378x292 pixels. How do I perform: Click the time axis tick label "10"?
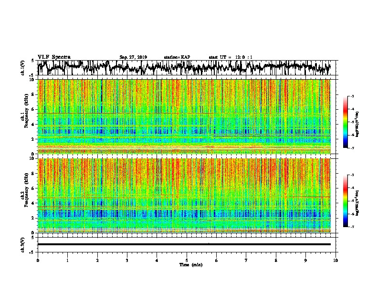[x=336, y=261]
